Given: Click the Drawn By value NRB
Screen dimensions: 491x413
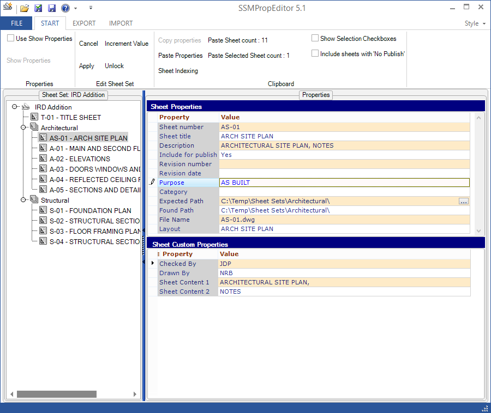Looking at the screenshot, I should tap(344, 273).
